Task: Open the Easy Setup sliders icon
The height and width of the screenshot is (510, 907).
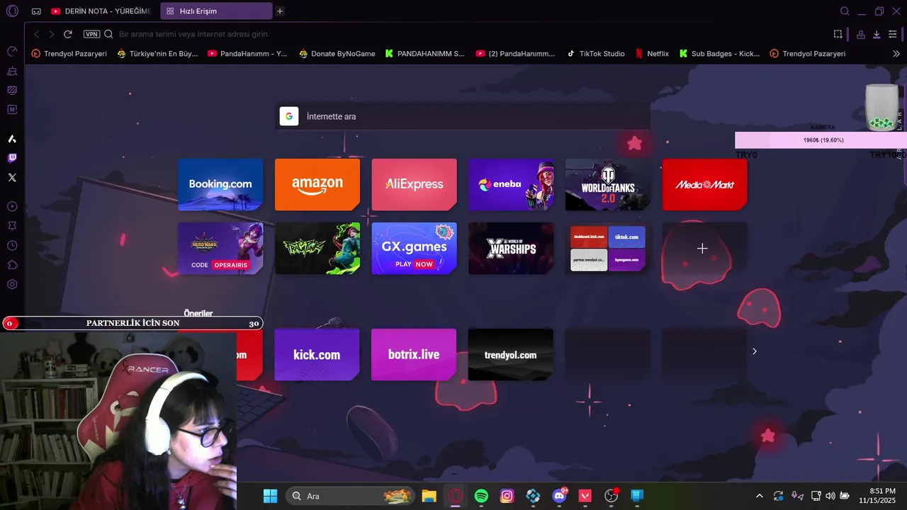Action: tap(893, 34)
